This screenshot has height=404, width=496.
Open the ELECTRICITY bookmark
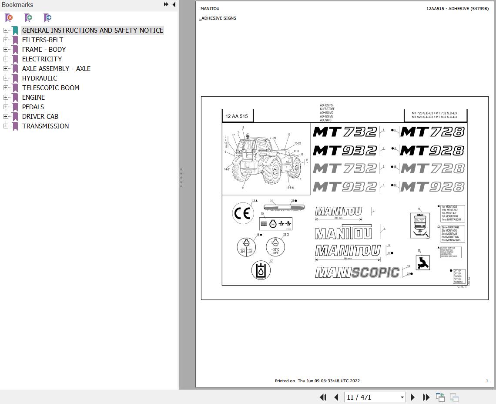(42, 59)
